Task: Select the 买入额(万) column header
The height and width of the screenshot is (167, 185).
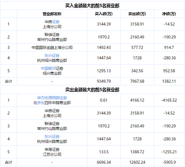Action: pos(104,14)
